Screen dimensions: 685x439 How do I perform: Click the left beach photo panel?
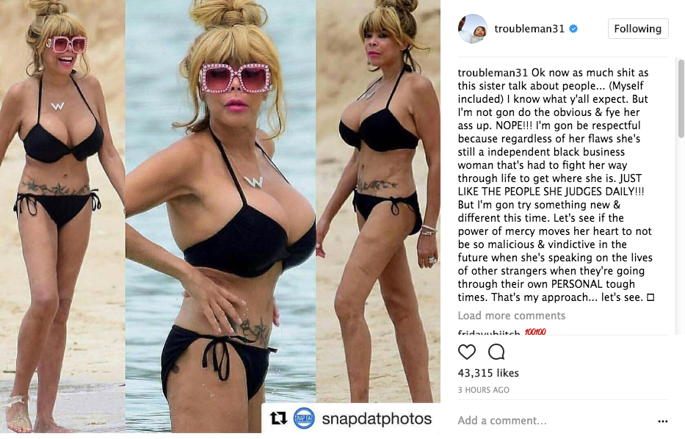click(62, 217)
